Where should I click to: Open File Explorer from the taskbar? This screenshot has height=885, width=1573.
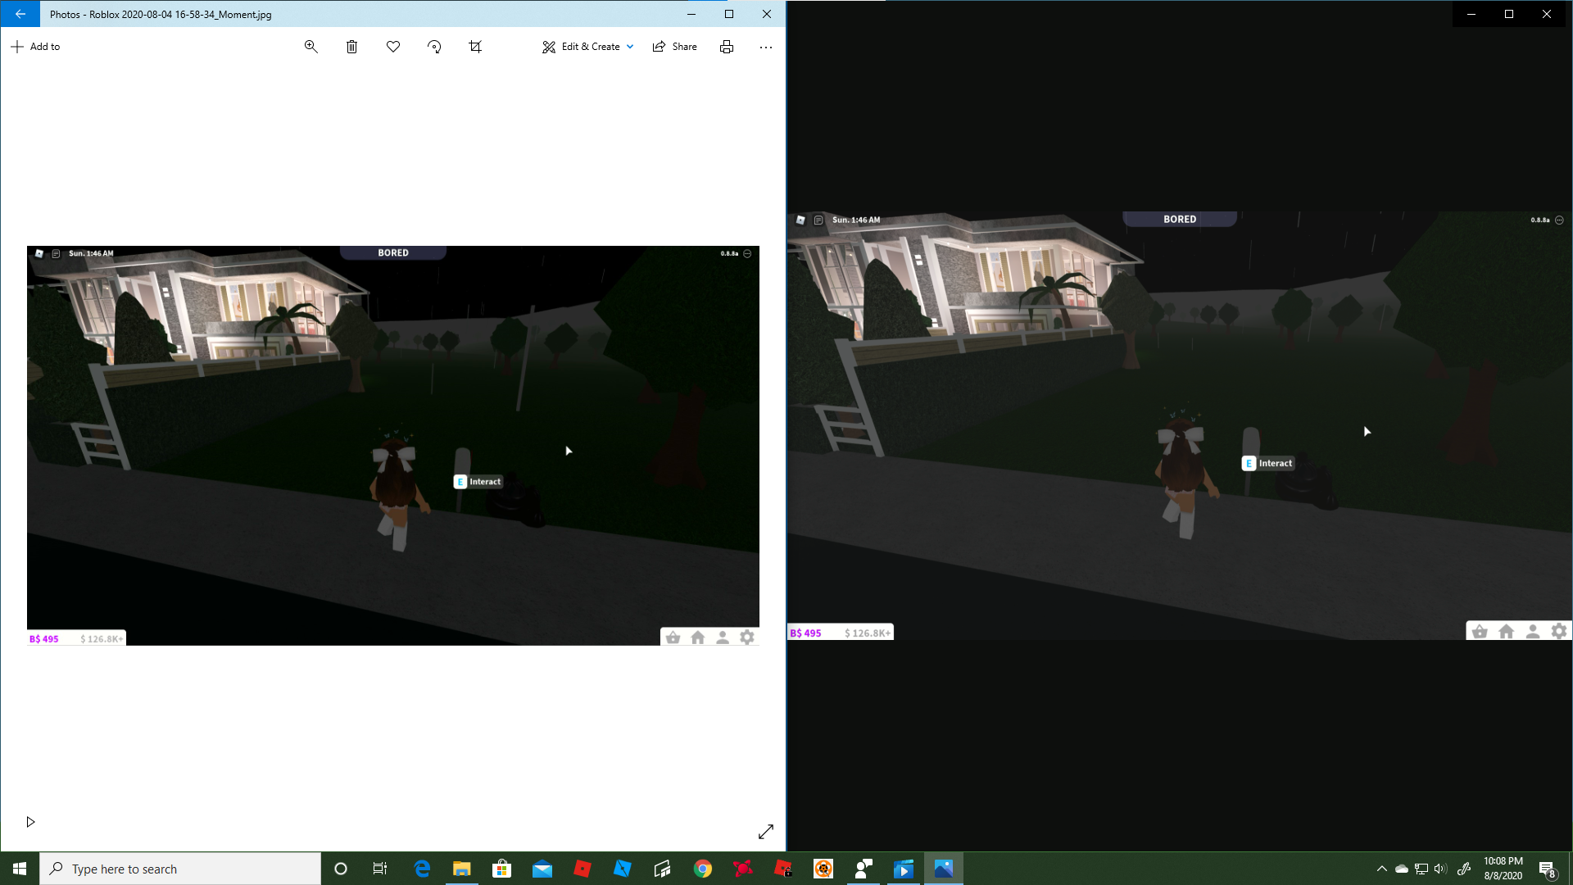pyautogui.click(x=462, y=869)
